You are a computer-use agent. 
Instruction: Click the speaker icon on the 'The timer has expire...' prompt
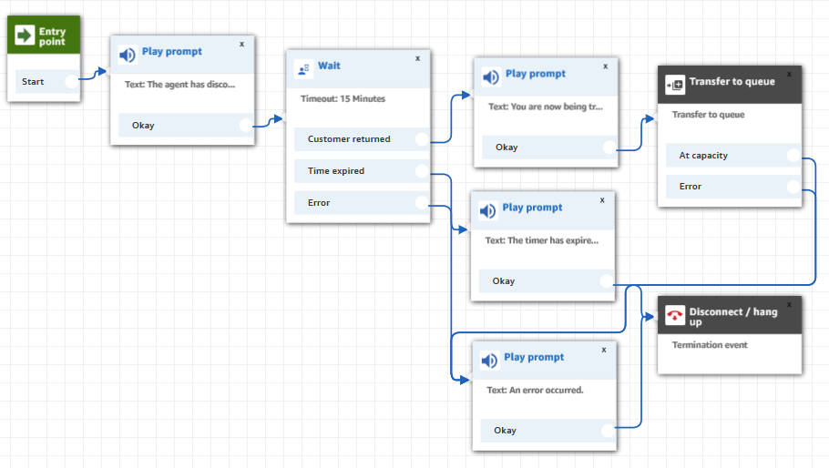pyautogui.click(x=488, y=210)
